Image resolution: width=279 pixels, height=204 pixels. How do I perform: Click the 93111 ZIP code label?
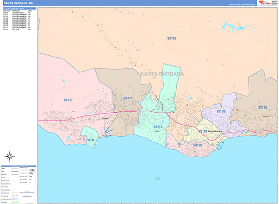tap(128, 98)
